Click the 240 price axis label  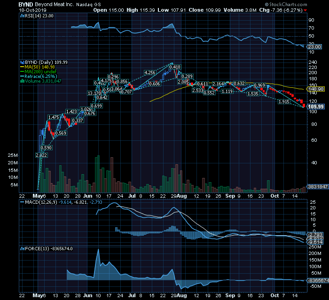(313, 62)
